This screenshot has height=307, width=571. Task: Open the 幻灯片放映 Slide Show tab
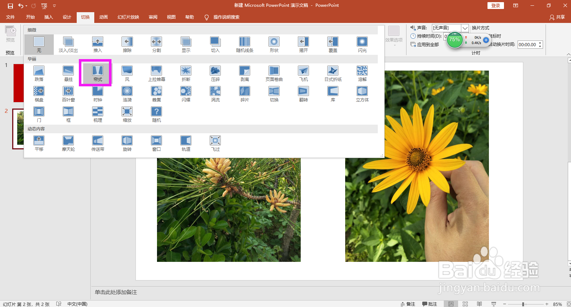coord(128,17)
